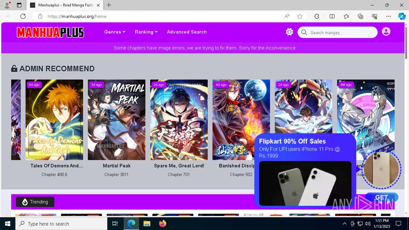Click the magnifier icon in manga search
Viewport: 409px width, 230px height.
pos(304,32)
